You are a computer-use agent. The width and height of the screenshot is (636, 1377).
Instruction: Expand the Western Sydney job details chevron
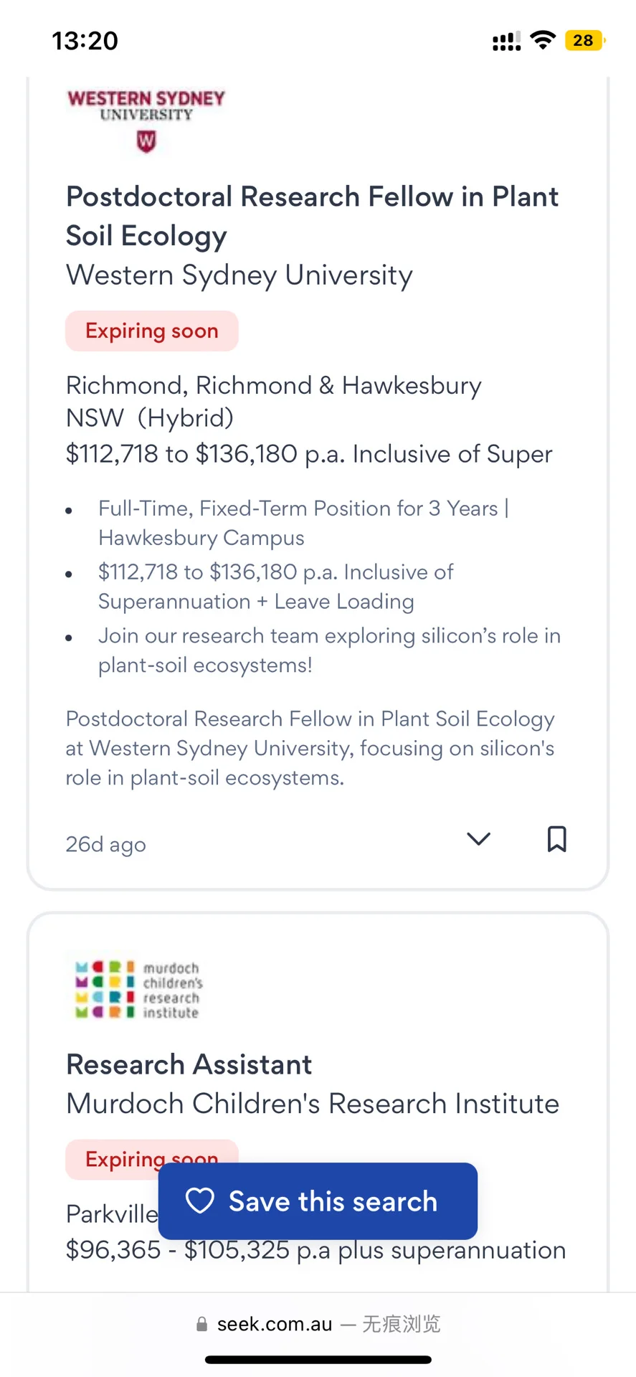[478, 838]
